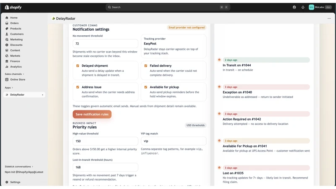
Task: Click the Shopify logo
Action: 13,7
